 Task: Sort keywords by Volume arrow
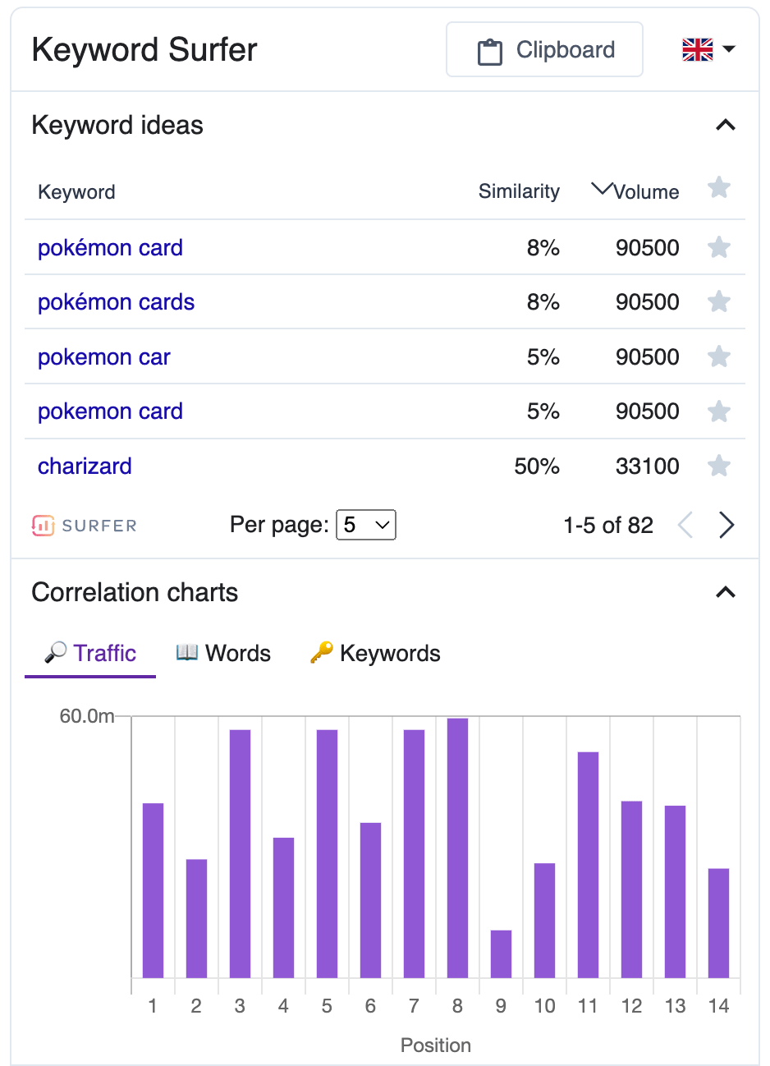[602, 191]
